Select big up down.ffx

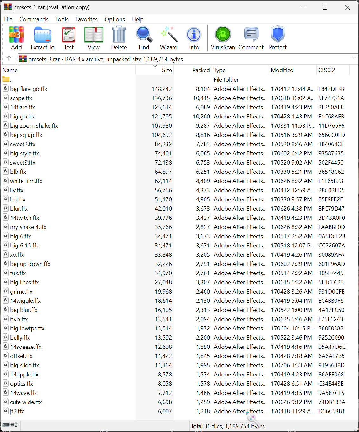tap(30, 264)
